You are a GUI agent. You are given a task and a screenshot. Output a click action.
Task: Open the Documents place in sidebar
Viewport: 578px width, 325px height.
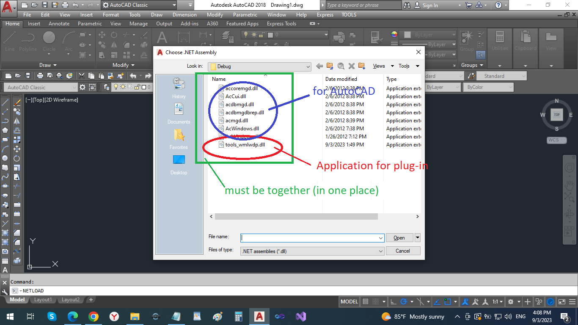(179, 114)
